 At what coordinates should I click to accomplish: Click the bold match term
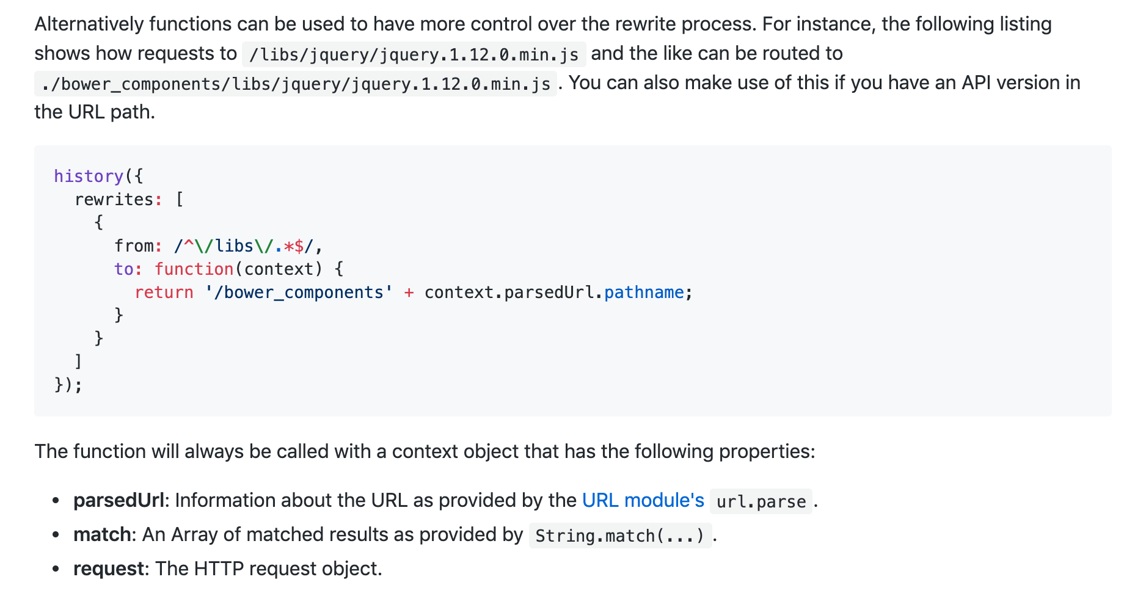101,535
